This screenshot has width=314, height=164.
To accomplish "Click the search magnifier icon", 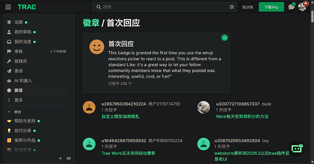I will pyautogui.click(x=99, y=7).
